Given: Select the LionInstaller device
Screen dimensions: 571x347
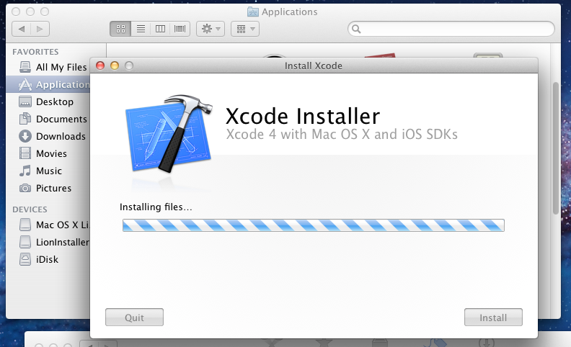Looking at the screenshot, I should (x=48, y=242).
